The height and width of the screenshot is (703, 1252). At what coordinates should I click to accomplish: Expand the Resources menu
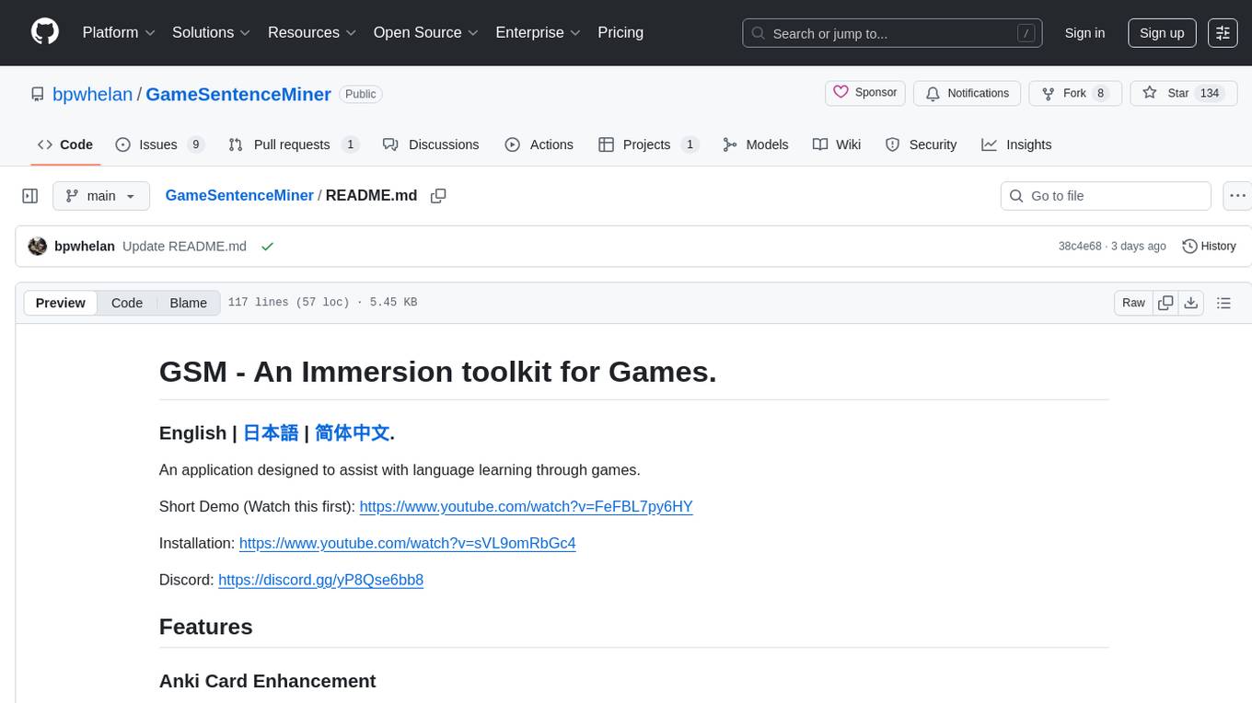point(312,32)
